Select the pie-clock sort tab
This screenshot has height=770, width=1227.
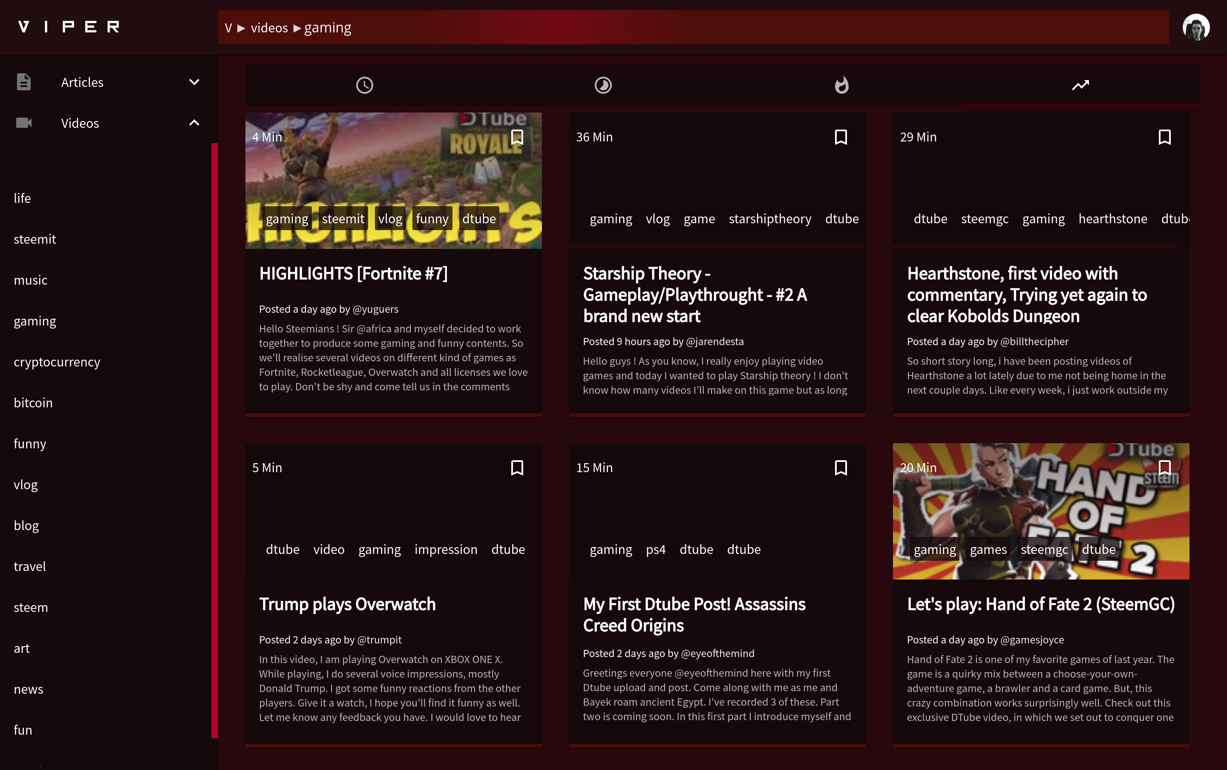(x=603, y=85)
